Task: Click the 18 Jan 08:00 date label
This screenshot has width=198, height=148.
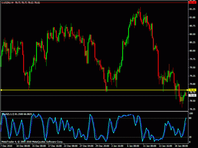Action: click(181, 146)
